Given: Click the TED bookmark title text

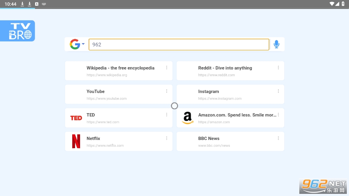Looking at the screenshot, I should [x=90, y=115].
